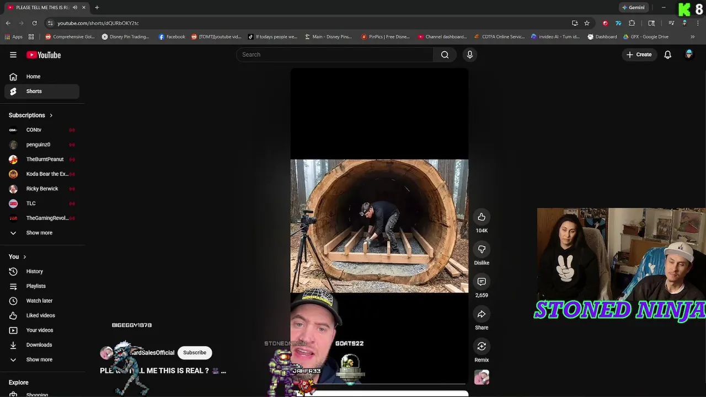
Task: Click the Explore section heading
Action: pyautogui.click(x=18, y=382)
